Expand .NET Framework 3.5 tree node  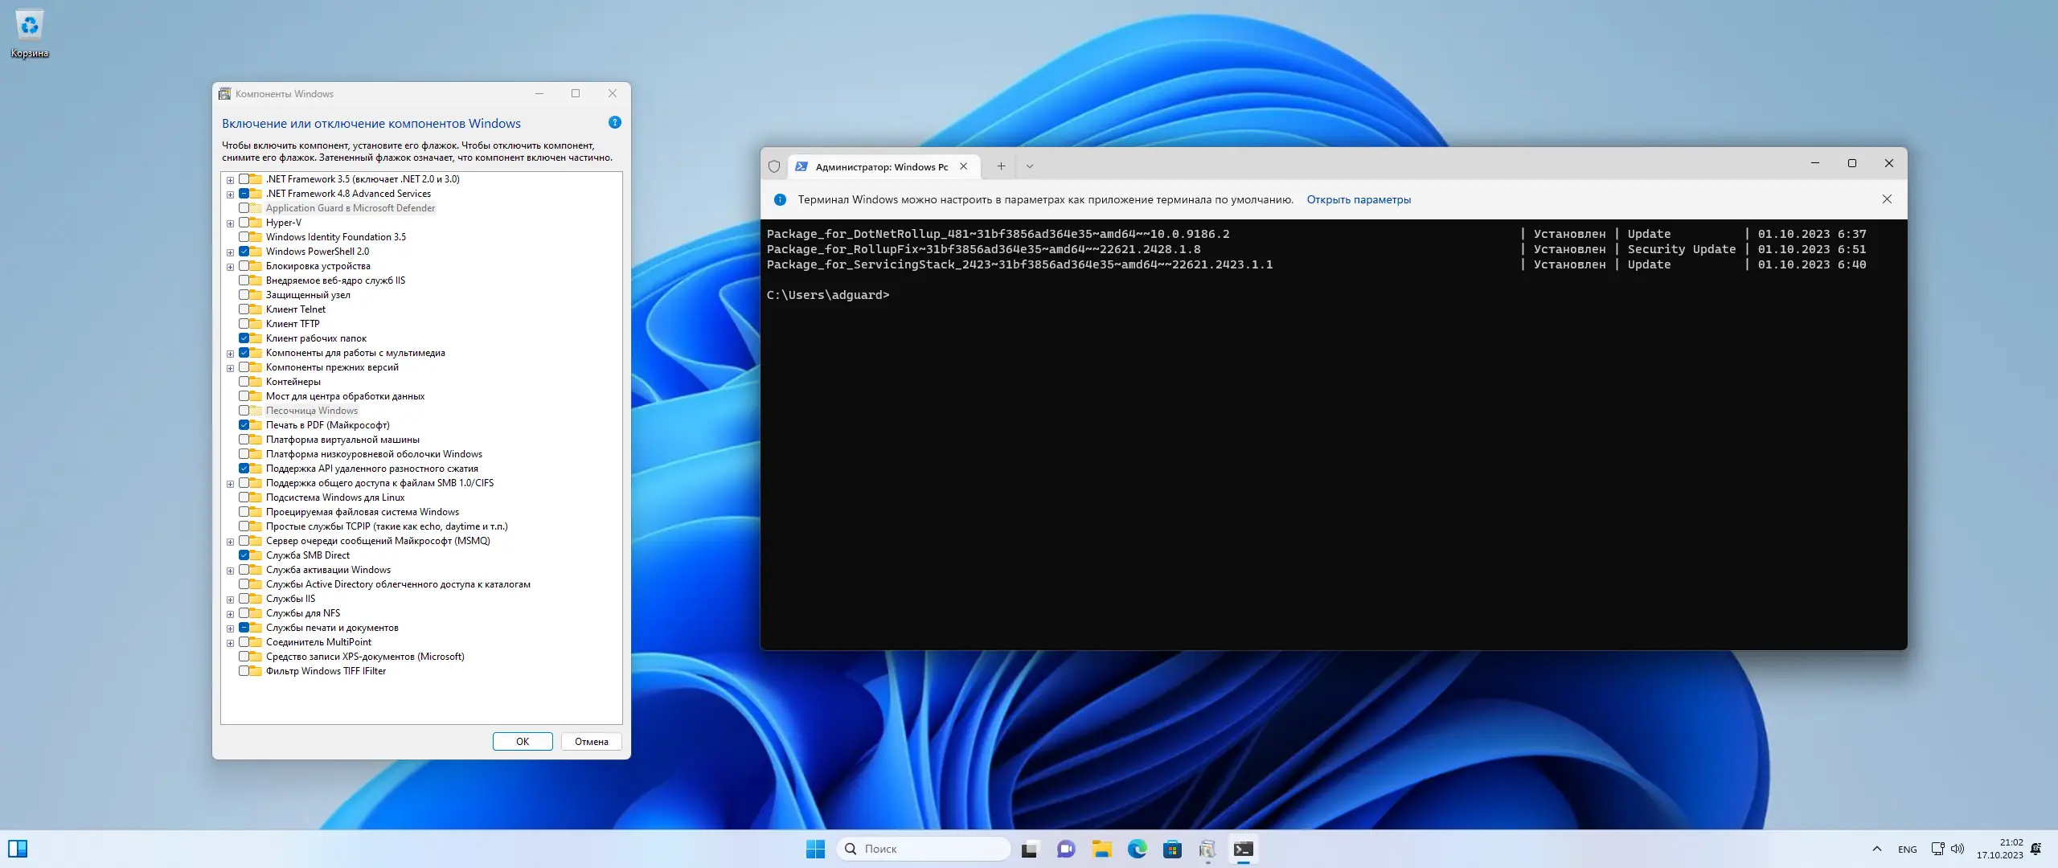click(x=231, y=180)
